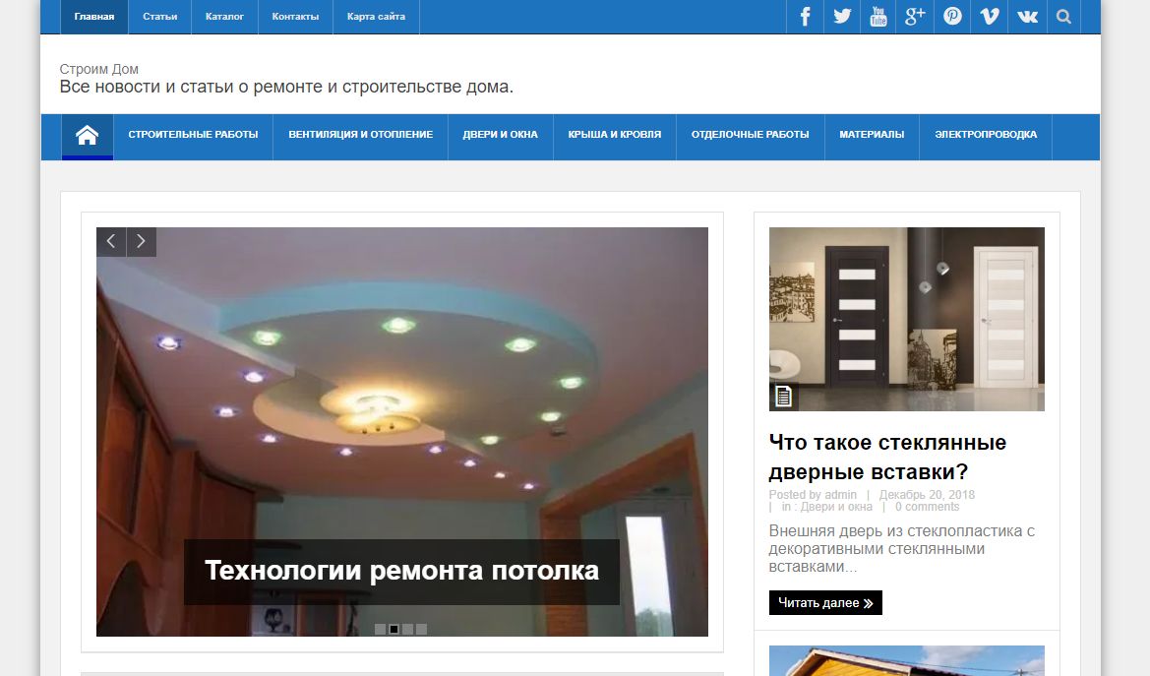Open Строительные работы category

coord(193,135)
